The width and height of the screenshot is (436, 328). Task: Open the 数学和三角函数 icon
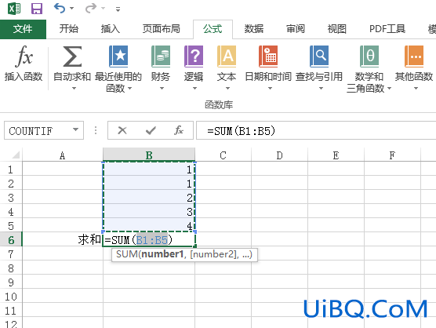[369, 56]
